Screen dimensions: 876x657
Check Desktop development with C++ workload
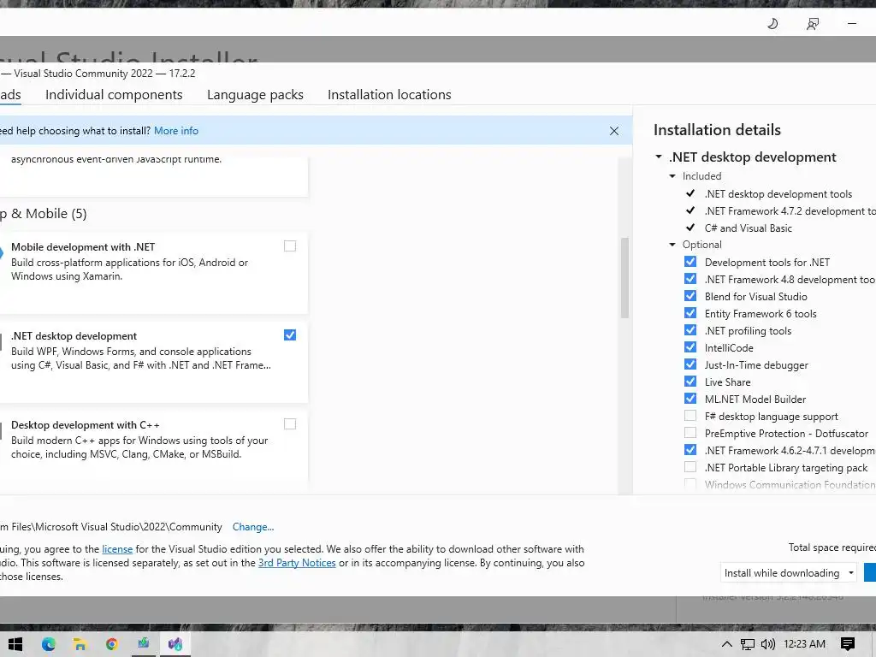click(290, 424)
